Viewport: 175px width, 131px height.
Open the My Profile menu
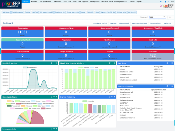point(34,2)
